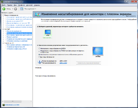Image resolution: width=138 pixels, height=108 pixels.
Task: Collapse the 'Видео и телевидение' tree node
Action: [x=3, y=15]
